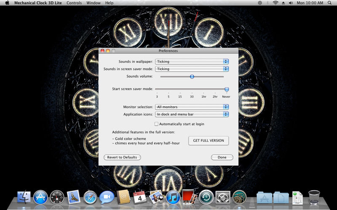Open the Help menu
The height and width of the screenshot is (210, 337).
pos(109,3)
